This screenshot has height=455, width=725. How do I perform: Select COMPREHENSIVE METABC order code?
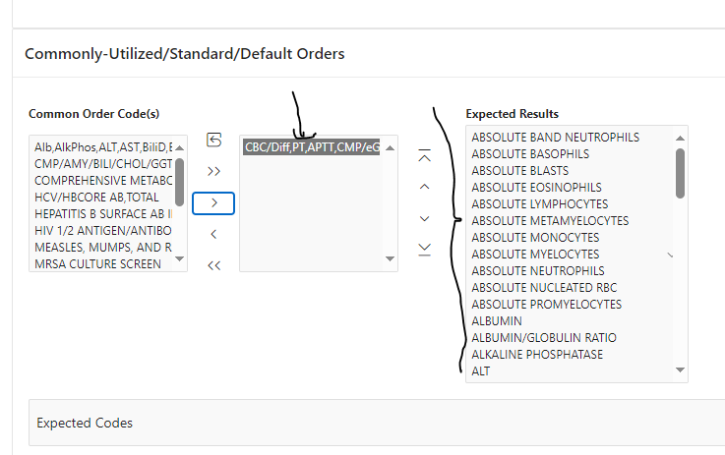[102, 180]
